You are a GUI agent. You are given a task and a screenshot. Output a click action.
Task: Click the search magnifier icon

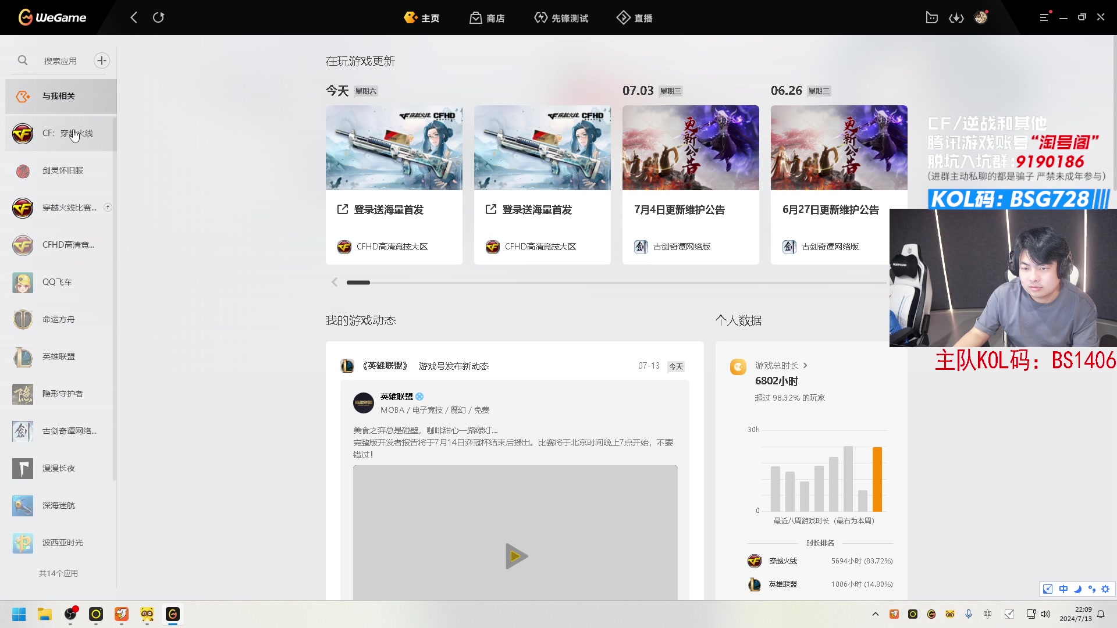pyautogui.click(x=23, y=60)
